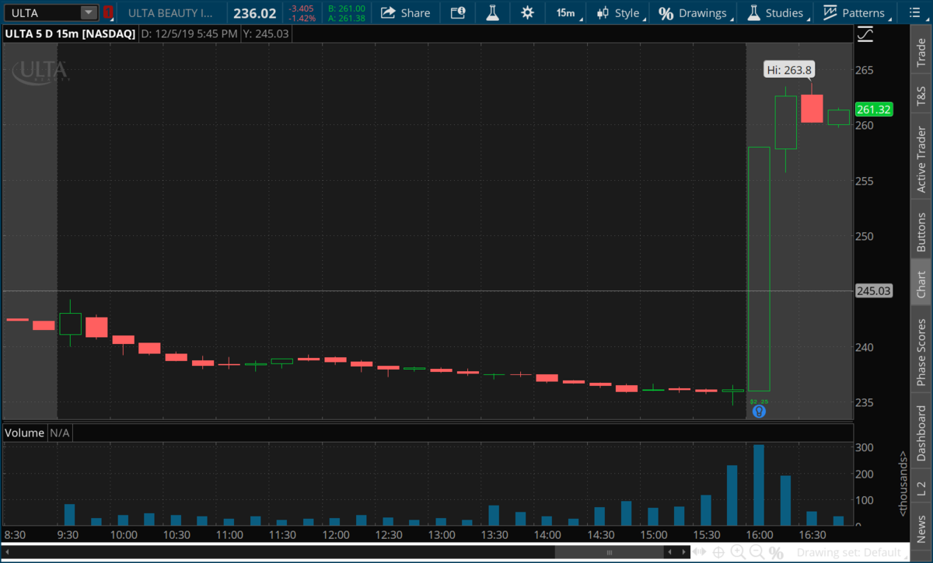Share the chart
The width and height of the screenshot is (933, 563).
pos(406,12)
